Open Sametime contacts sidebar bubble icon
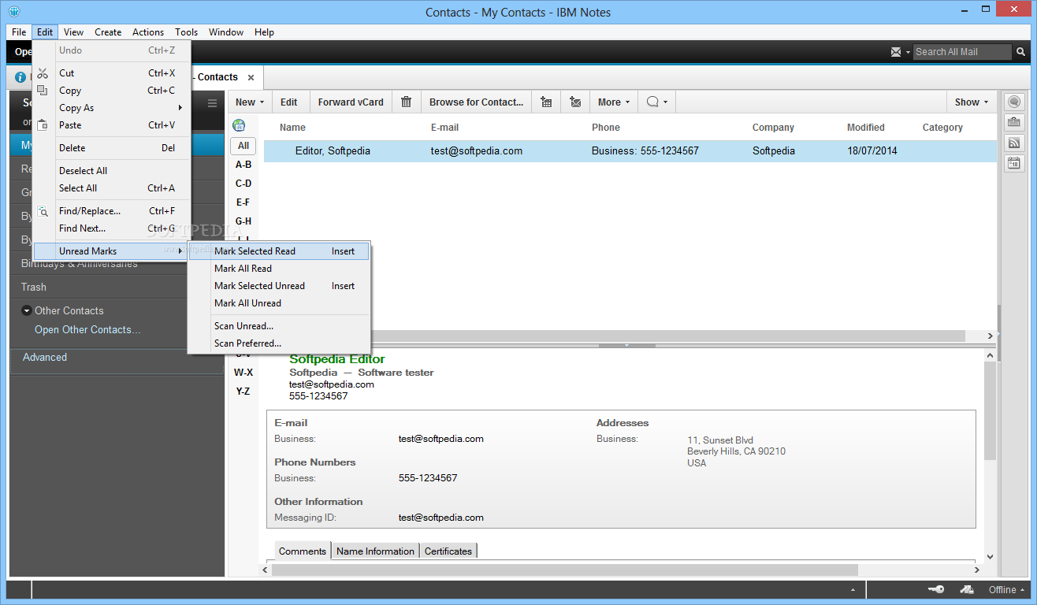This screenshot has height=605, width=1037. click(x=1013, y=102)
